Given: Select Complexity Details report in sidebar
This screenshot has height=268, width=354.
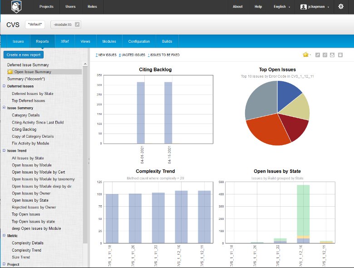Looking at the screenshot, I should tap(28, 243).
